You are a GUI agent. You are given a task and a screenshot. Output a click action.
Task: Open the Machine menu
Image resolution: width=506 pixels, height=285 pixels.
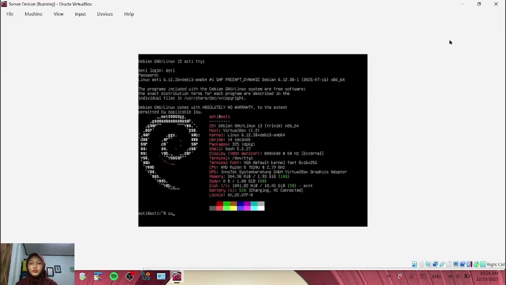(33, 14)
